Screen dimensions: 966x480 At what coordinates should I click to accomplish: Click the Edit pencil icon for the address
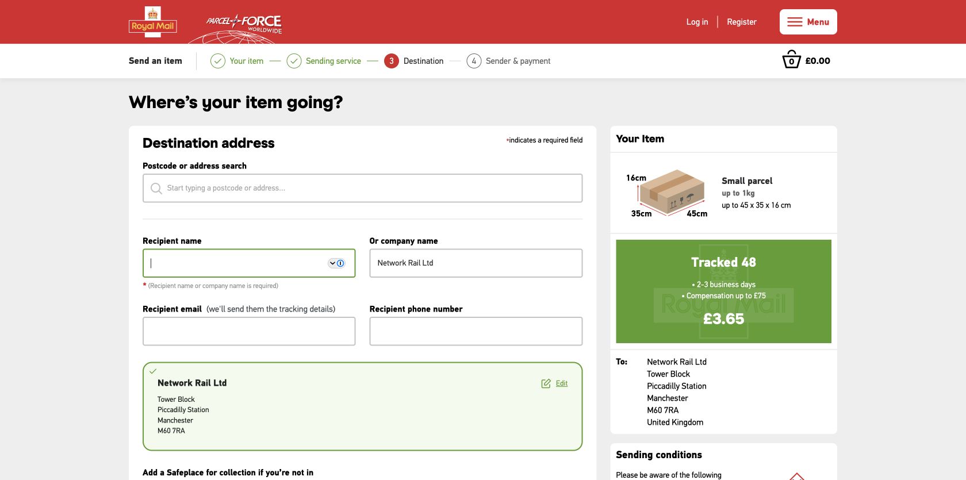pos(546,383)
